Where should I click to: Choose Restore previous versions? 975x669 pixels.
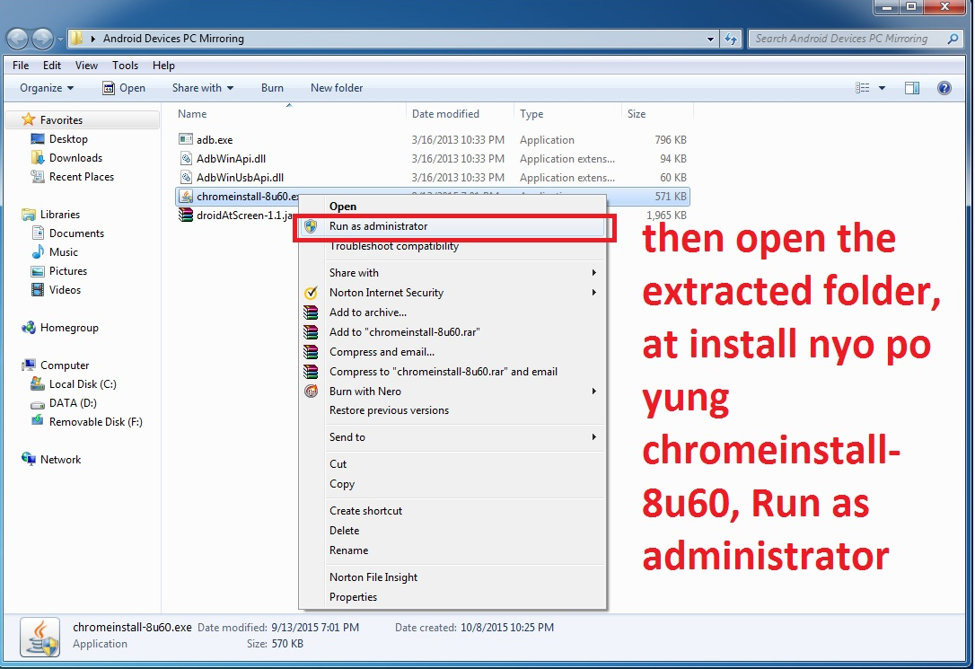click(452, 410)
